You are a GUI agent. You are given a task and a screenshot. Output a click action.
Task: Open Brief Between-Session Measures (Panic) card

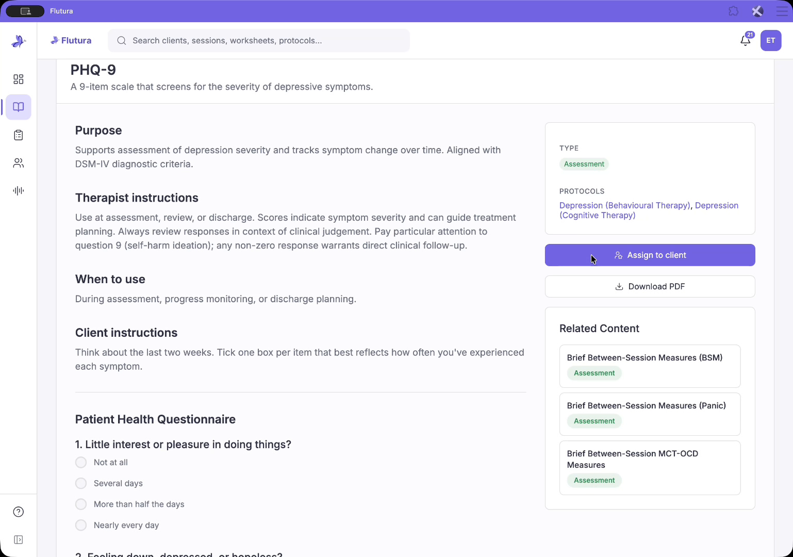pyautogui.click(x=650, y=414)
